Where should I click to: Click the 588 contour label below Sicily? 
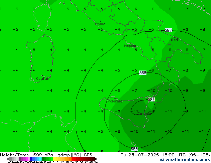(134, 149)
